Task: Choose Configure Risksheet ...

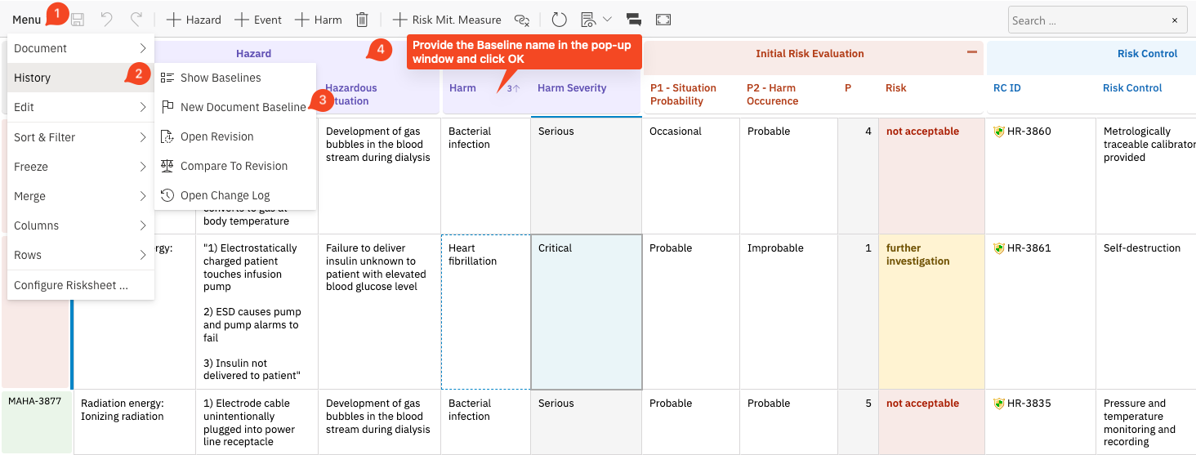Action: (x=80, y=285)
